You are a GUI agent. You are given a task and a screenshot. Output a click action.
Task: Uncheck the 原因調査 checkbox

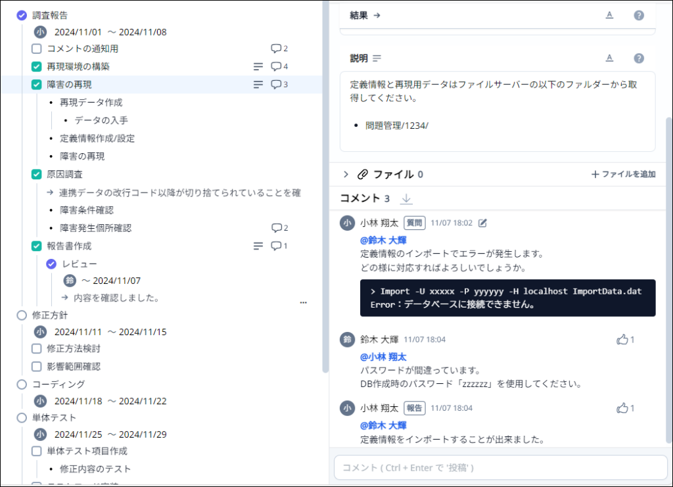click(x=37, y=174)
